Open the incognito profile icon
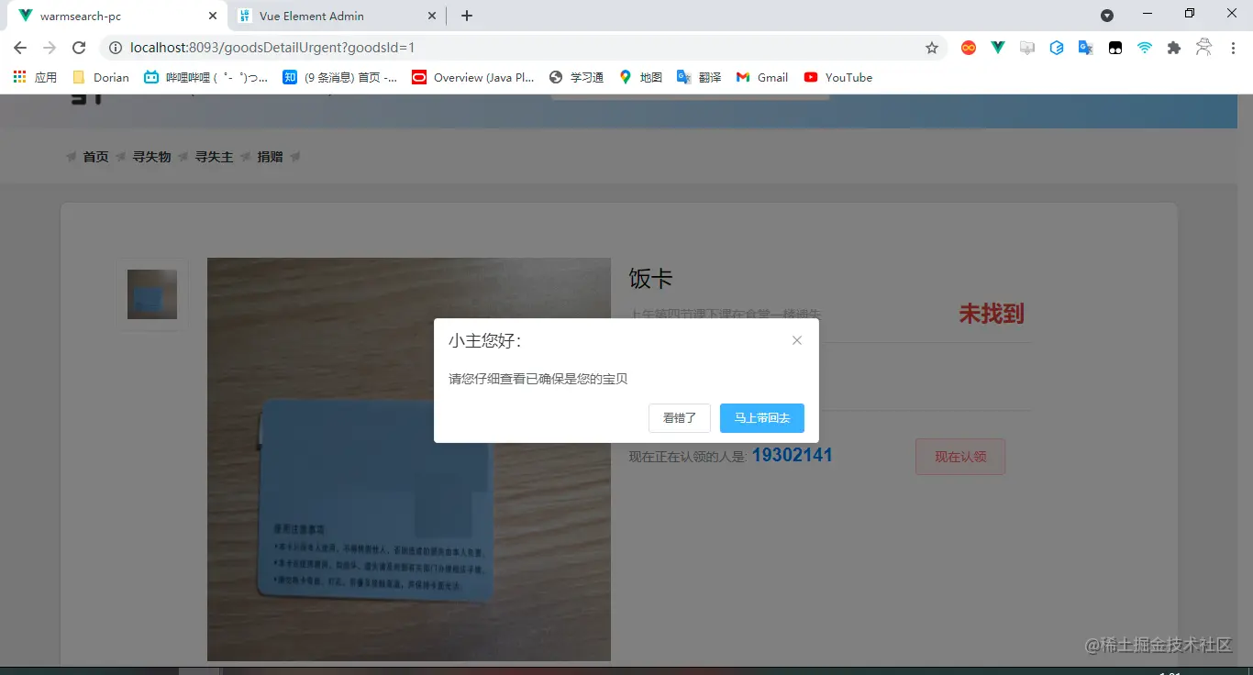1253x675 pixels. pos(1203,48)
